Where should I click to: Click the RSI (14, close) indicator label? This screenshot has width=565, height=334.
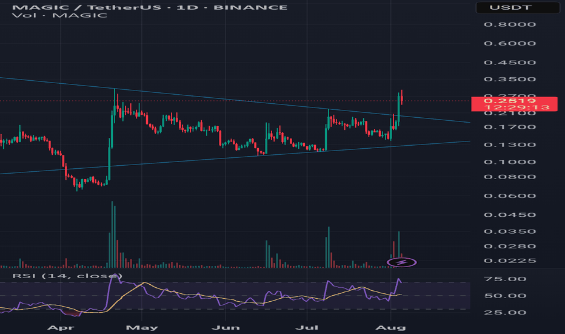pos(67,276)
